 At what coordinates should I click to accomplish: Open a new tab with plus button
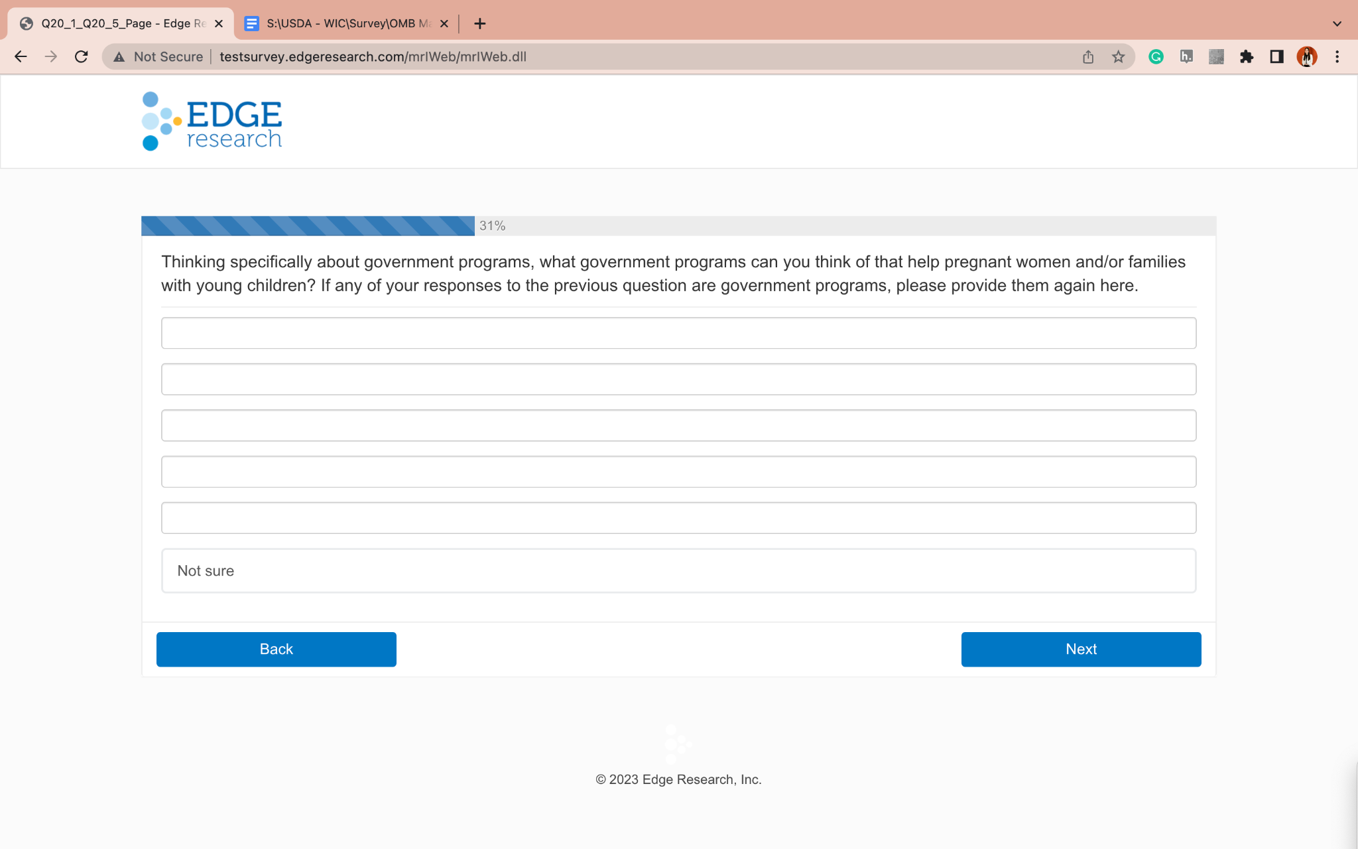[x=480, y=24]
